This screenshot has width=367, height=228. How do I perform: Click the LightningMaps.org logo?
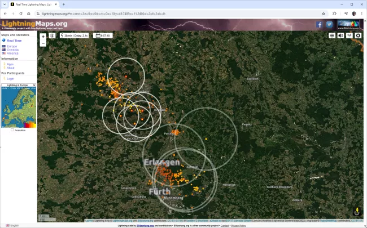[34, 24]
